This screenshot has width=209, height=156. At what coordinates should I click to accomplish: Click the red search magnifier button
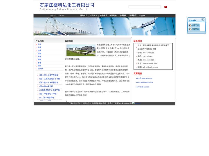[x=165, y=7]
